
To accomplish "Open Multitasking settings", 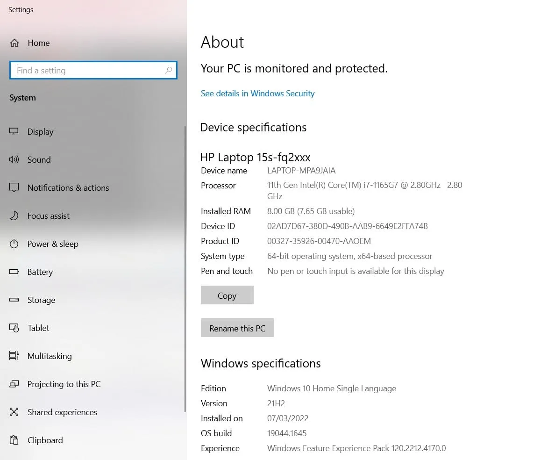I will [50, 356].
